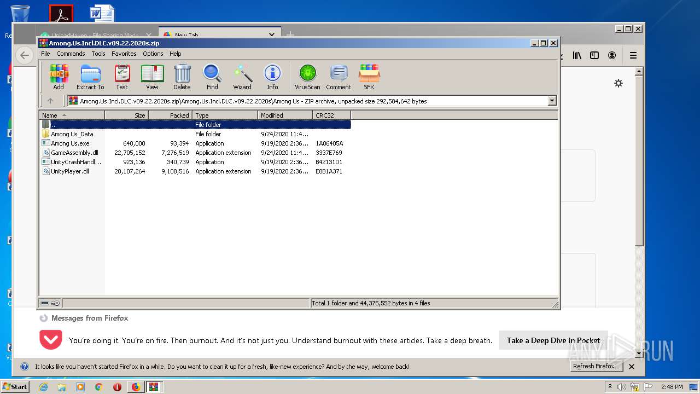Image resolution: width=700 pixels, height=394 pixels.
Task: Open the Wizard wand tool
Action: [x=242, y=77]
